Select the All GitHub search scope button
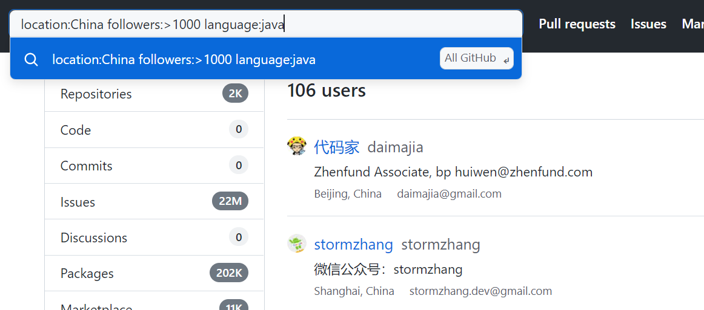 476,58
